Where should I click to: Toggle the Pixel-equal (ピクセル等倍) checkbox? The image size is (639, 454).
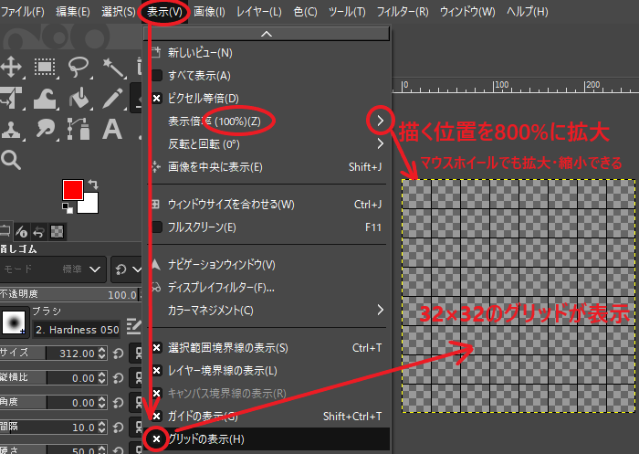coord(157,99)
